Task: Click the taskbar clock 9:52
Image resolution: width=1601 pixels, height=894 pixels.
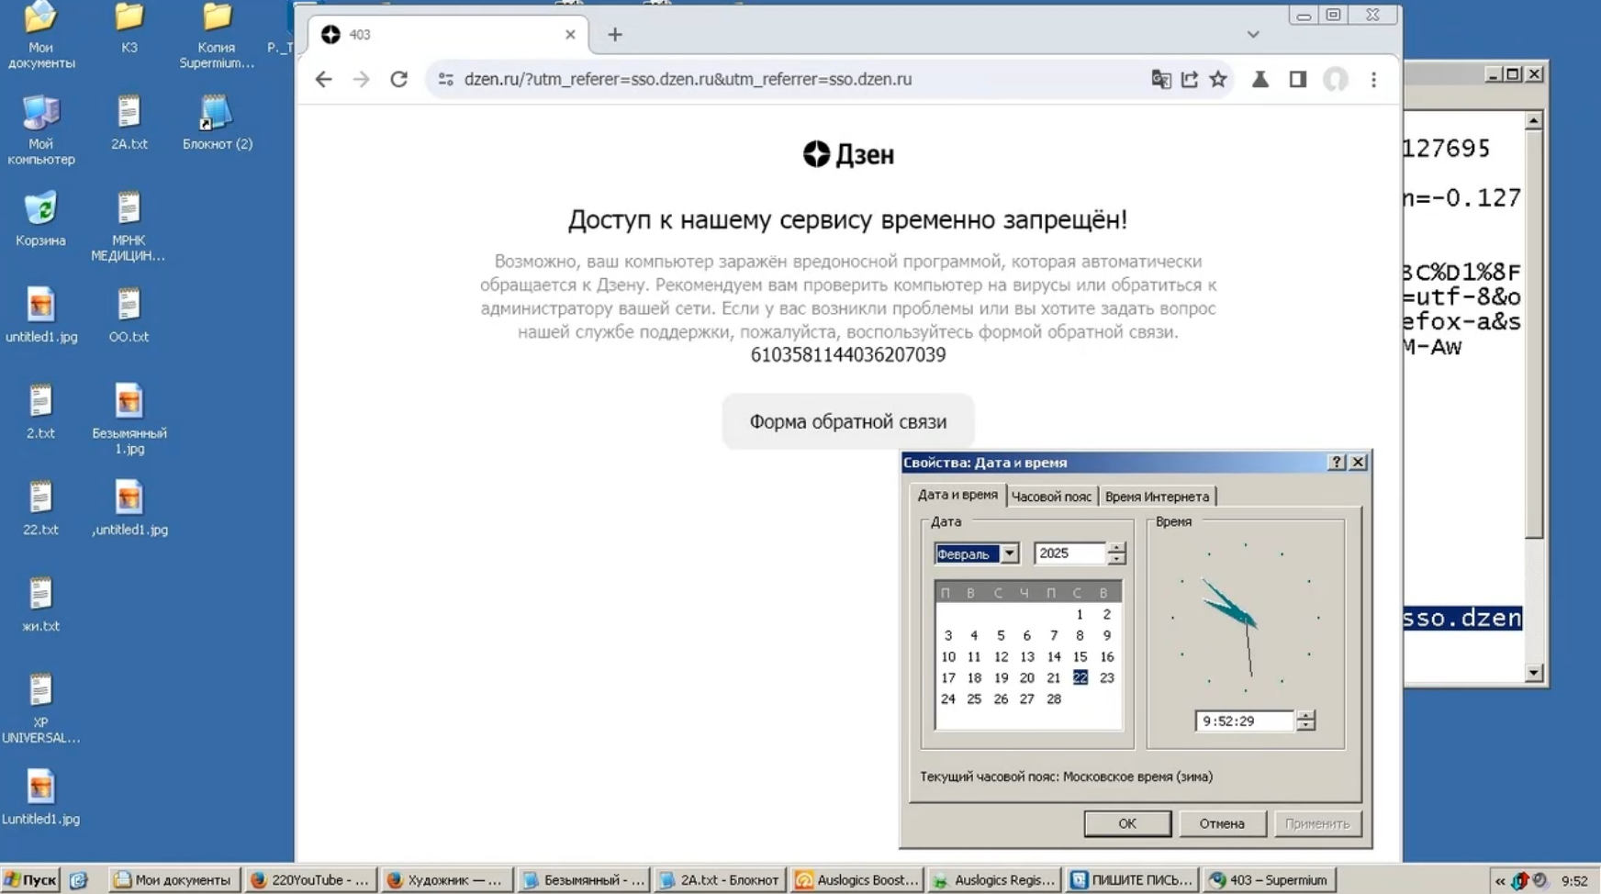Action: coord(1574,881)
